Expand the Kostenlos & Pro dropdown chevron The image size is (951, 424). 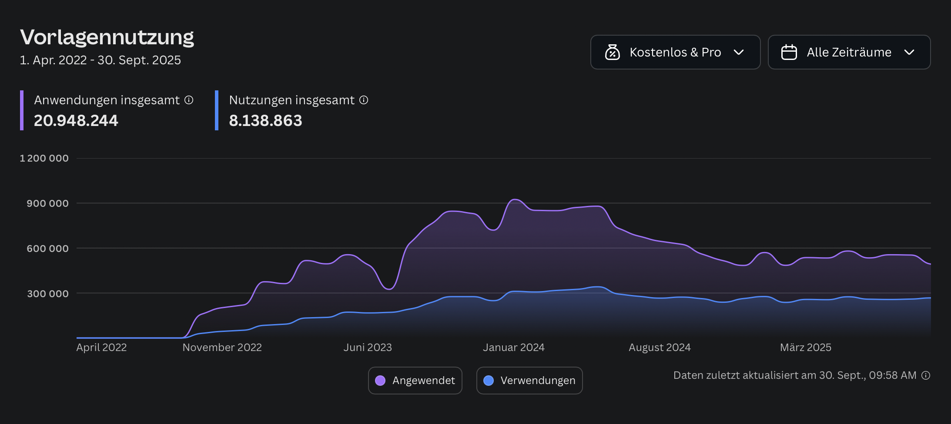click(x=738, y=52)
